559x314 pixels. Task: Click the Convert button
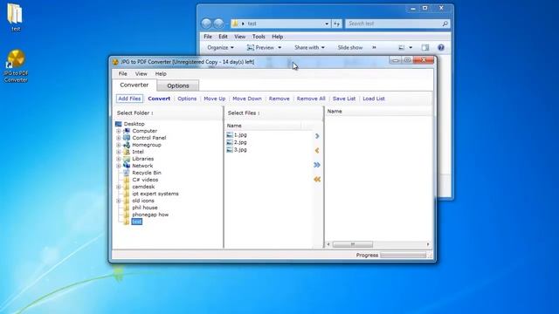(159, 99)
